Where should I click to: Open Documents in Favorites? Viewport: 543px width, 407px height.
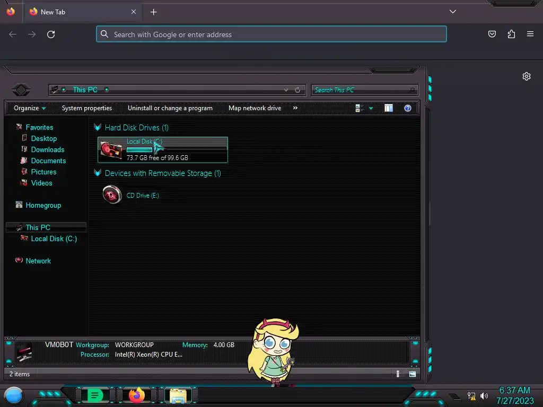coord(48,161)
